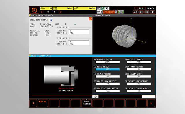Select T.SPINDLE 1 JAW No. field
Image resolution: width=185 pixels, height=114 pixels.
click(79, 31)
